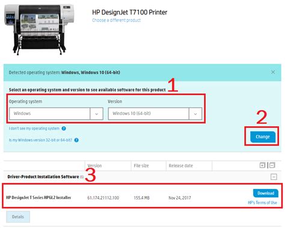Click the Details button under the installer row

click(18, 217)
